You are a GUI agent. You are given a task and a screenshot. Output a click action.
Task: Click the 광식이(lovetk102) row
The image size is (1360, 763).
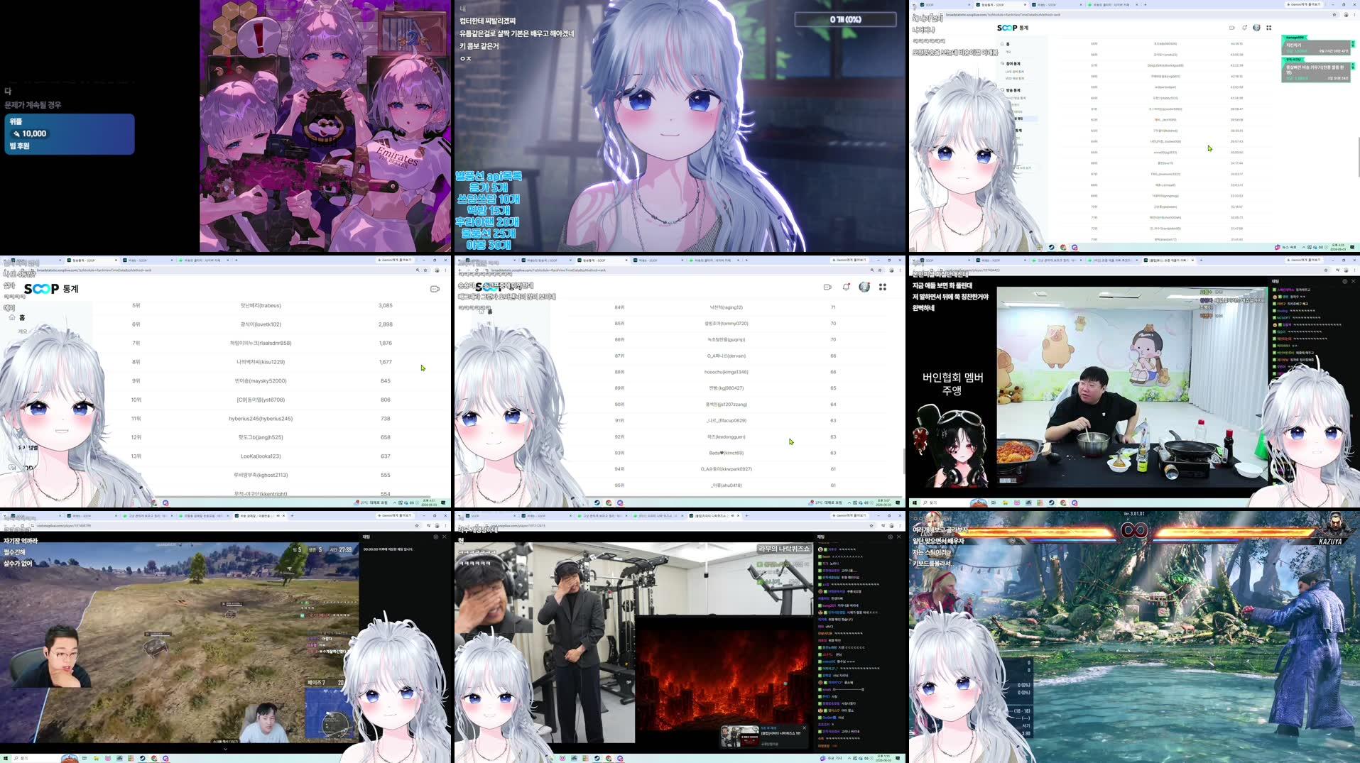[x=261, y=324]
